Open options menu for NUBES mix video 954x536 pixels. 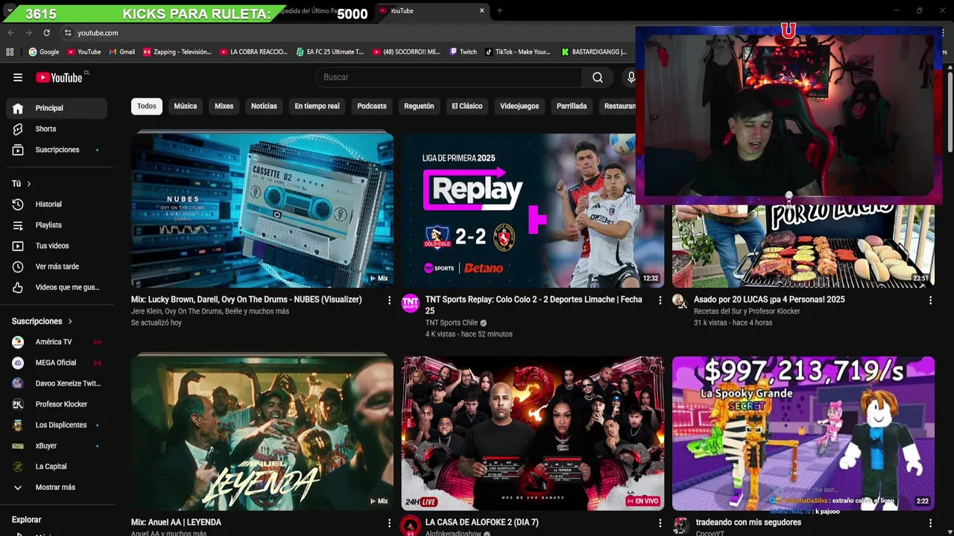(388, 300)
